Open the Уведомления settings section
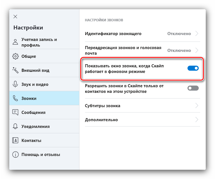This screenshot has width=215, height=179. pyautogui.click(x=35, y=126)
